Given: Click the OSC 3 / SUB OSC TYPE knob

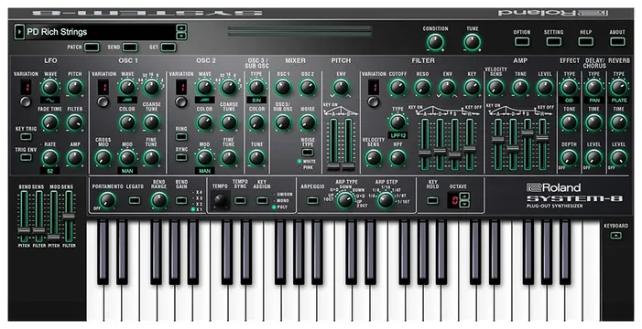Looking at the screenshot, I should click(256, 87).
